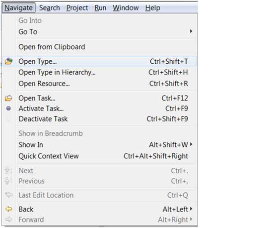Click the Open Task folder icon

(x=8, y=98)
